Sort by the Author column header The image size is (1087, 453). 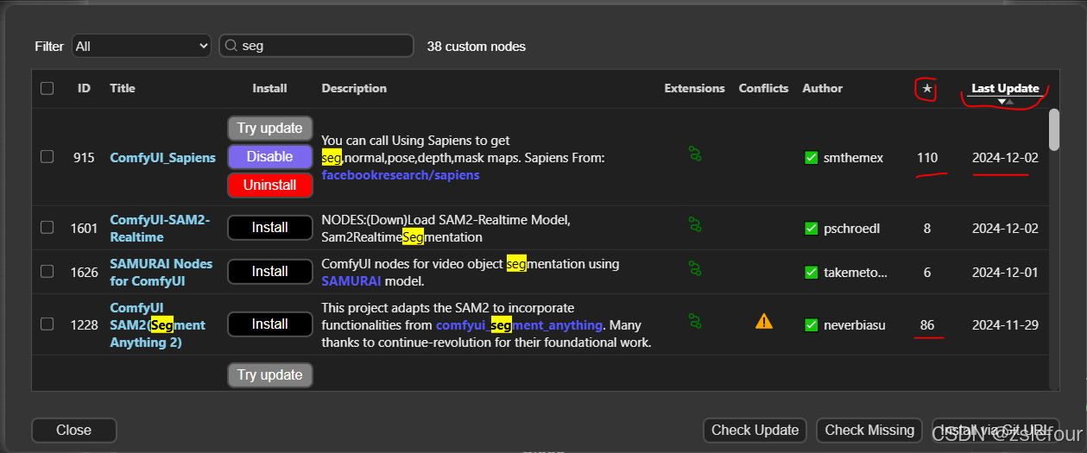[x=823, y=88]
